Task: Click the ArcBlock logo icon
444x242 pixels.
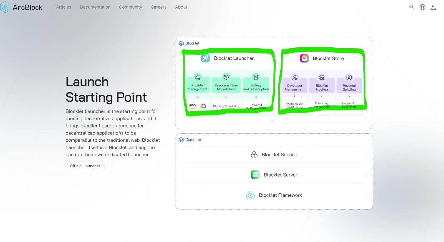Action: [x=5, y=7]
